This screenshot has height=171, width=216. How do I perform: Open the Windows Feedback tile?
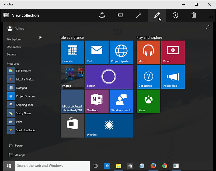pos(121,101)
